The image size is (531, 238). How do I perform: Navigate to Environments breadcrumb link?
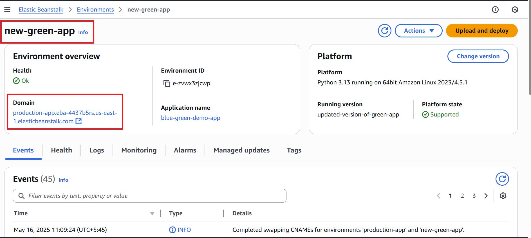95,10
